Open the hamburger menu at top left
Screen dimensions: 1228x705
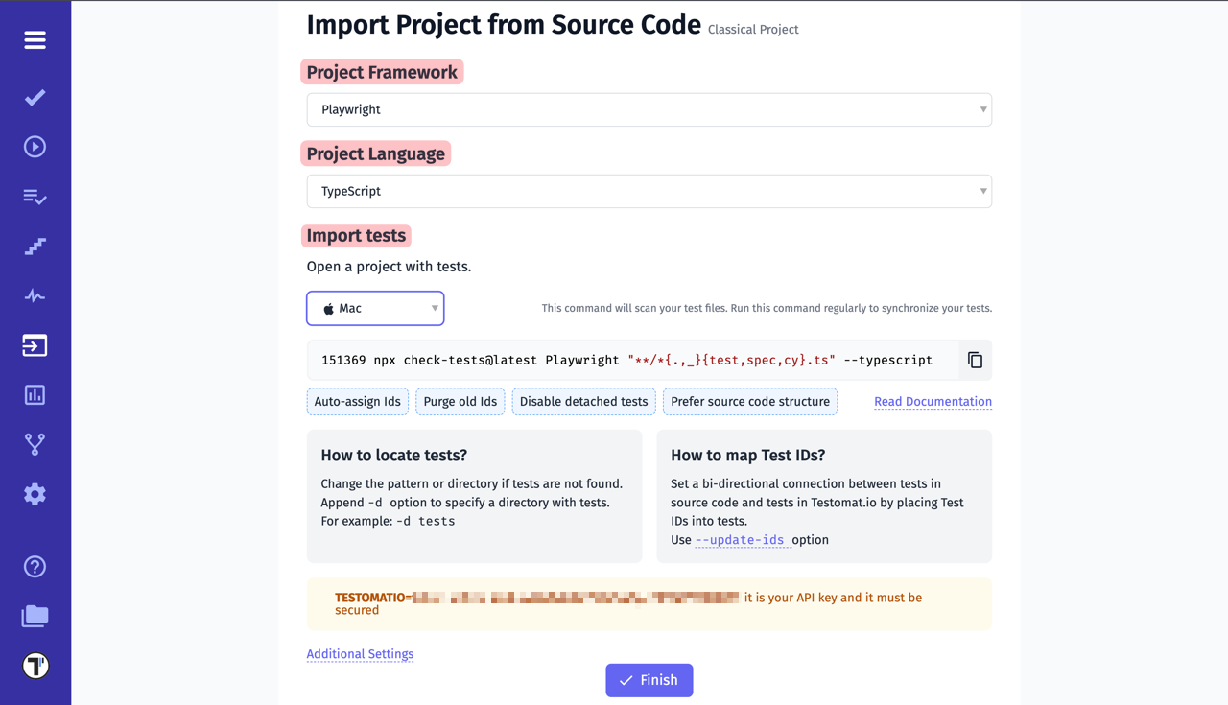coord(35,40)
